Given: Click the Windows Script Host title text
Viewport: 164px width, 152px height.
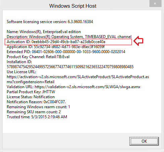Looking at the screenshot, I should pos(73,6).
